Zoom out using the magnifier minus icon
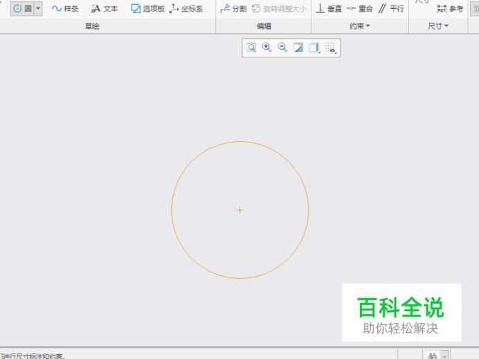Viewport: 479px width, 359px height. point(282,48)
